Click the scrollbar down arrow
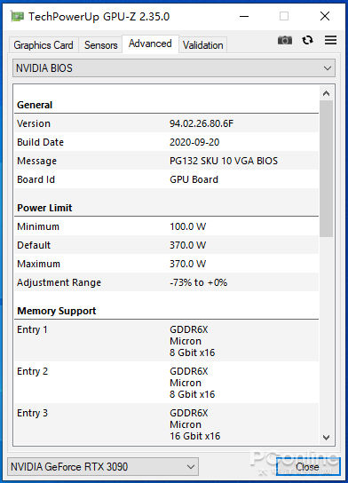Viewport: 348px width, 483px height. 326,437
